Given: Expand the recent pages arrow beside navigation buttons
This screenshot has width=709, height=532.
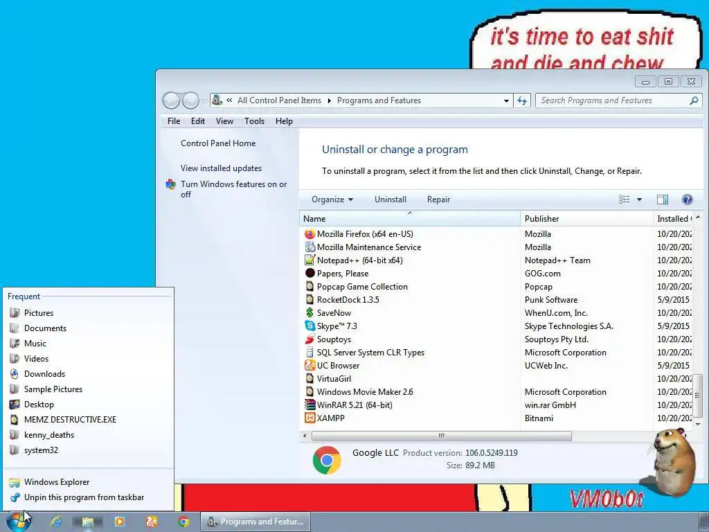Looking at the screenshot, I should point(204,100).
